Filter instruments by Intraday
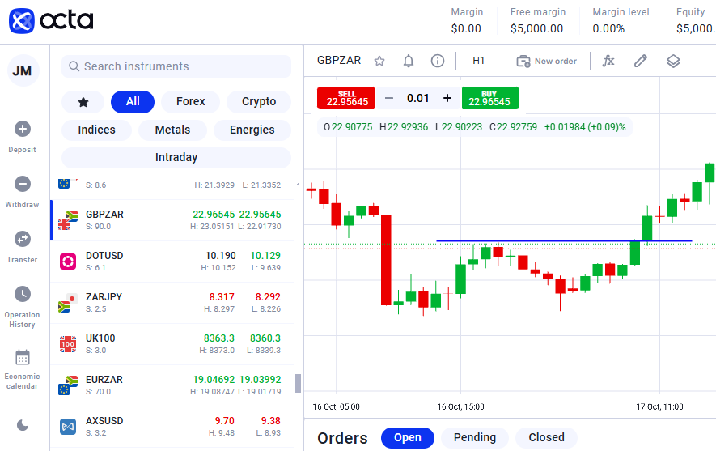Viewport: 716px width, 451px height. coord(176,158)
